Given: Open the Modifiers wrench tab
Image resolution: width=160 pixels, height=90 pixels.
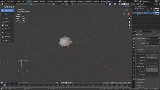Looking at the screenshot, I should (134, 61).
